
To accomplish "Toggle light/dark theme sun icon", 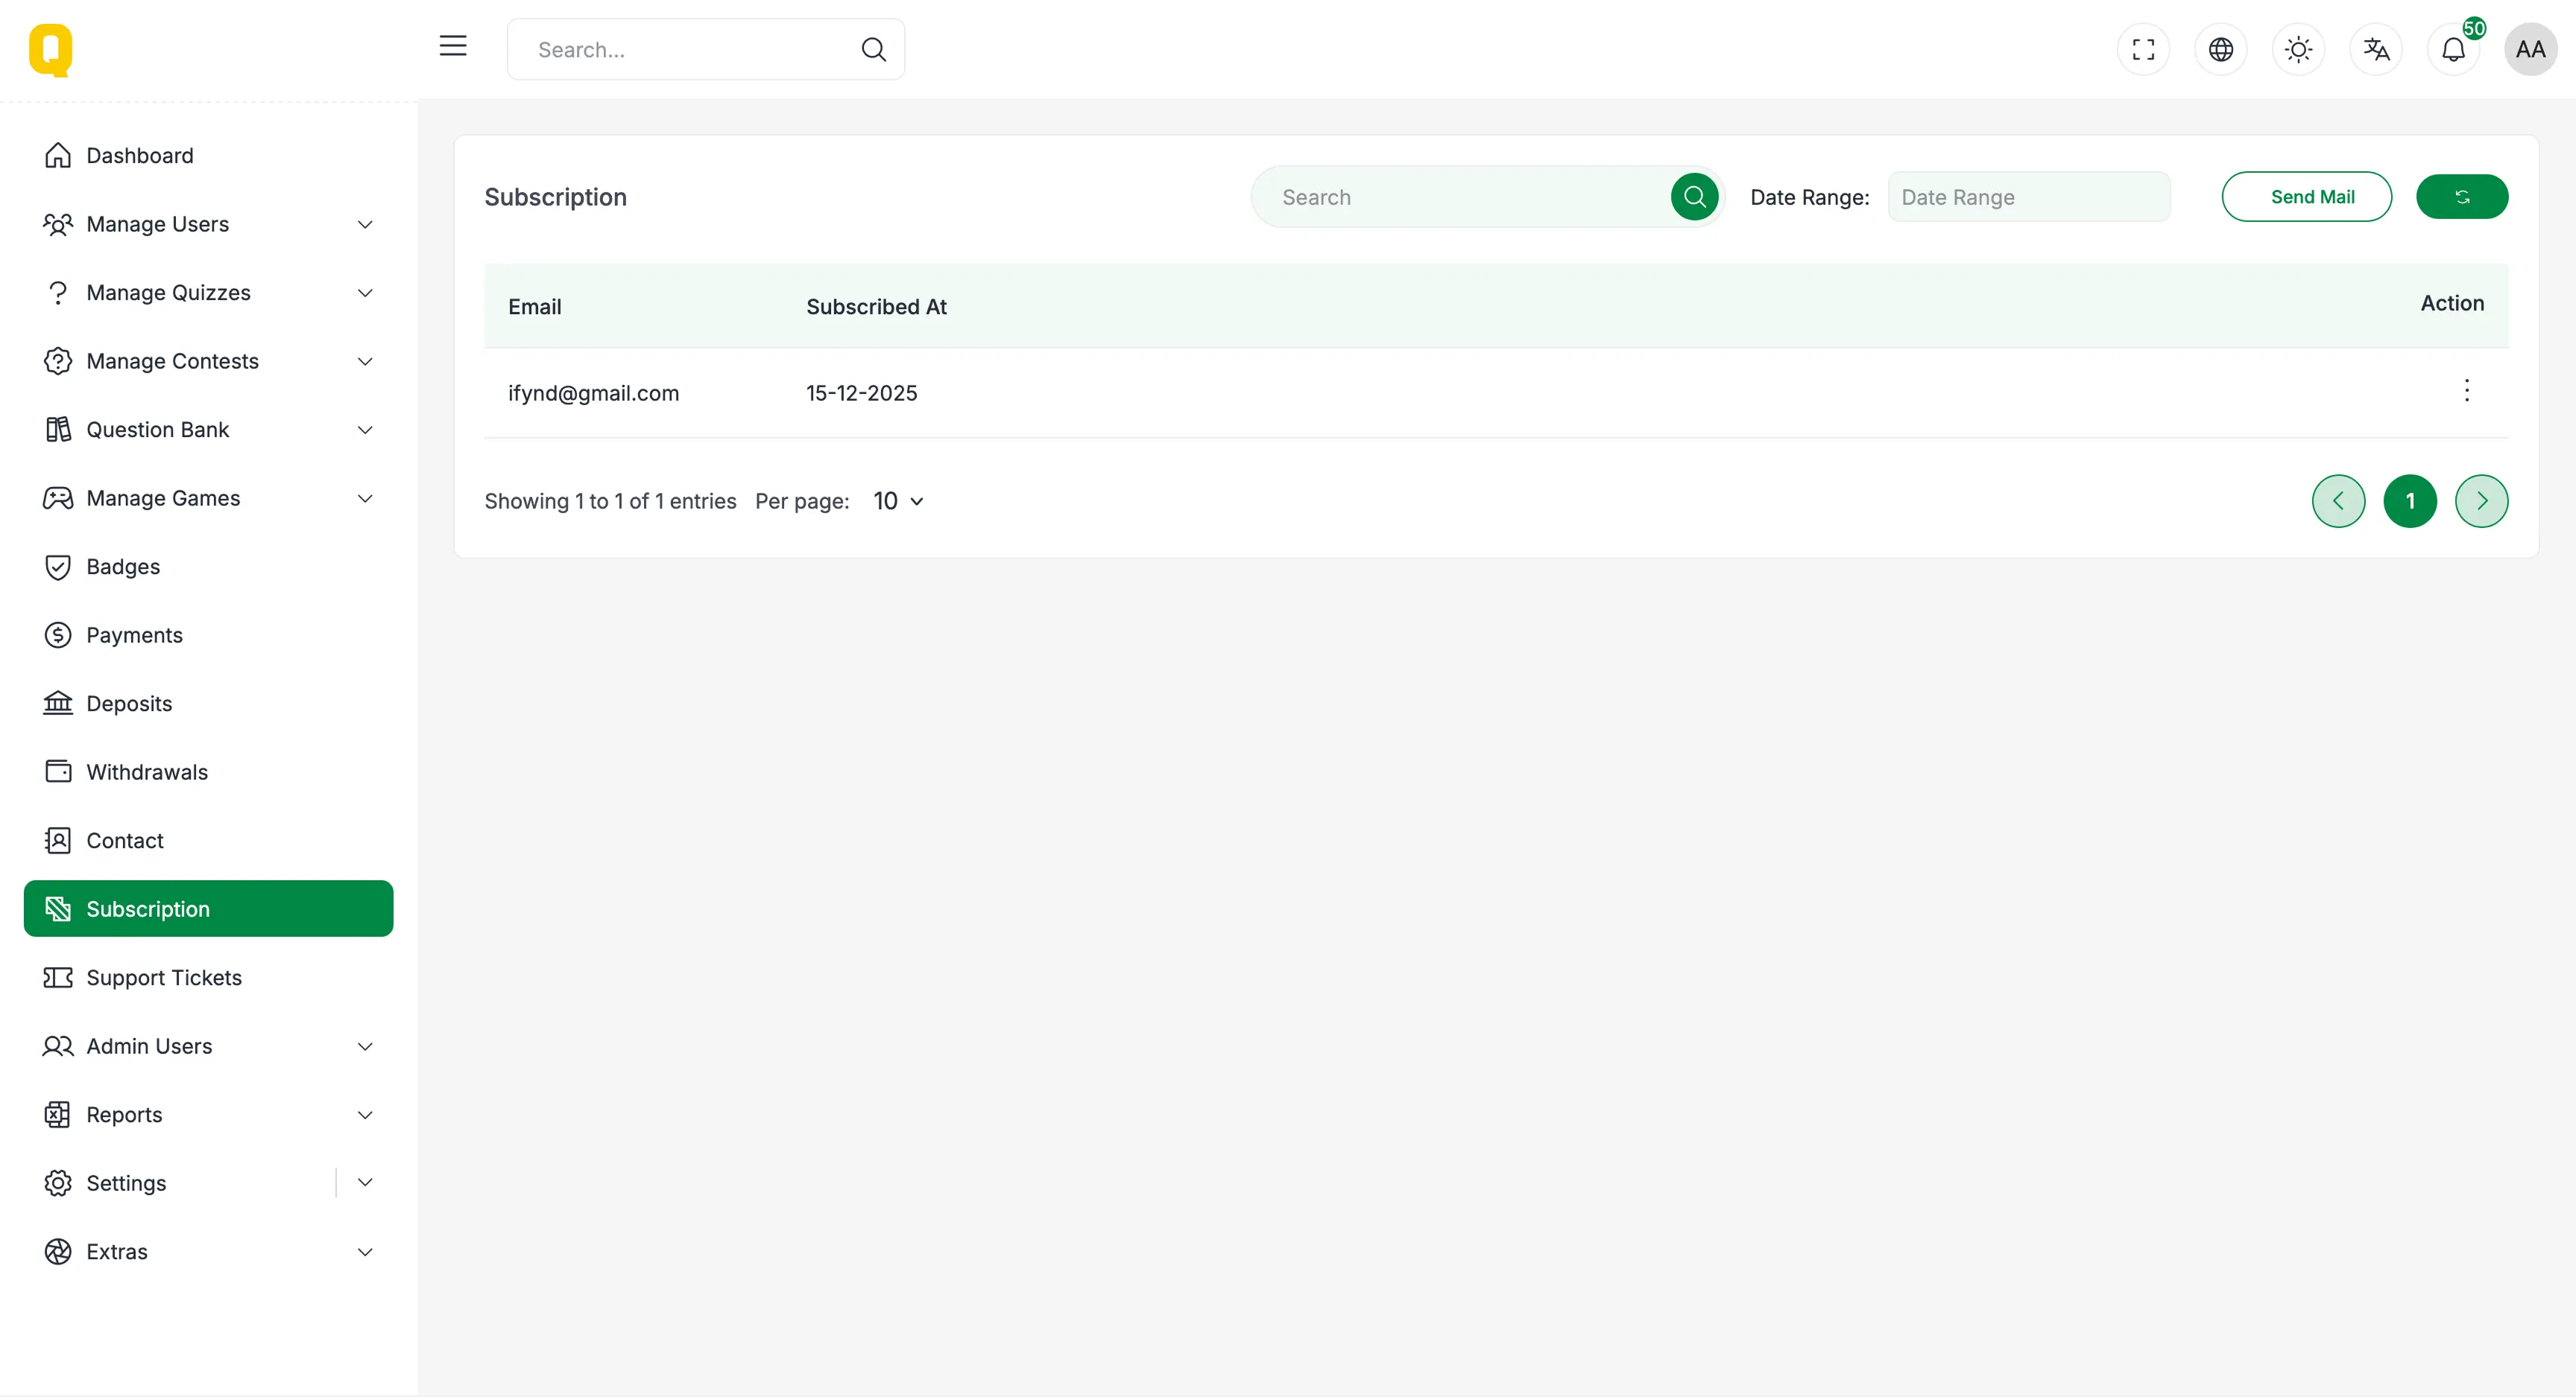I will click(2298, 49).
